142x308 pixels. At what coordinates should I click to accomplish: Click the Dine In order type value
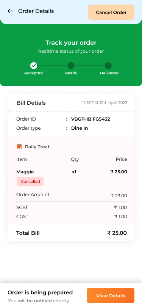click(80, 128)
